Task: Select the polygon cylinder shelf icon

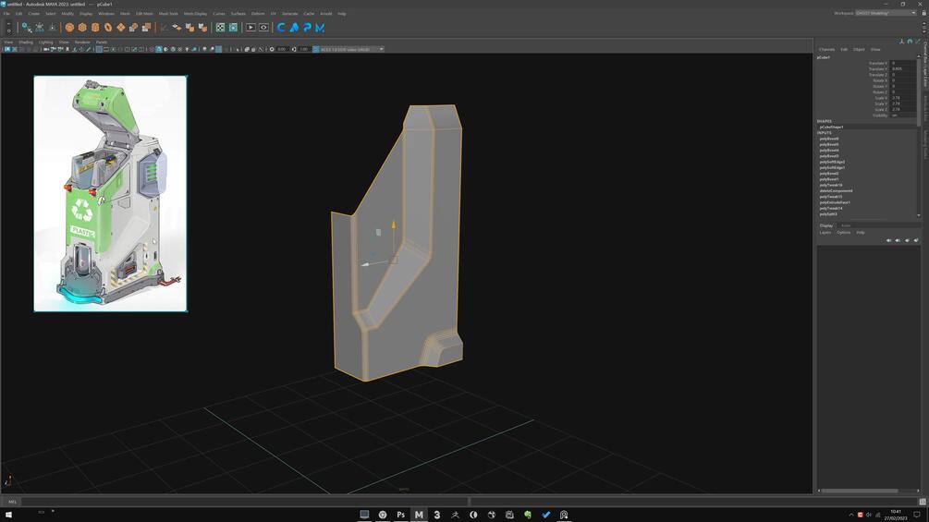Action: [x=95, y=27]
